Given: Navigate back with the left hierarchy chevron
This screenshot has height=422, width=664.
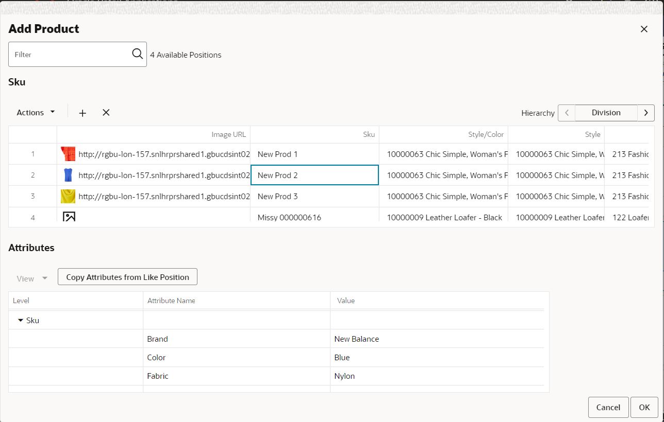Looking at the screenshot, I should pyautogui.click(x=567, y=113).
